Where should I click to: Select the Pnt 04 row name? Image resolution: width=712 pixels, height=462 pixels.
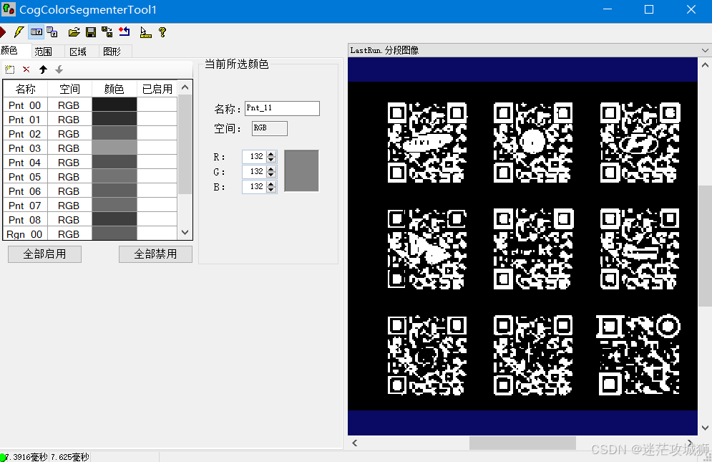[24, 163]
